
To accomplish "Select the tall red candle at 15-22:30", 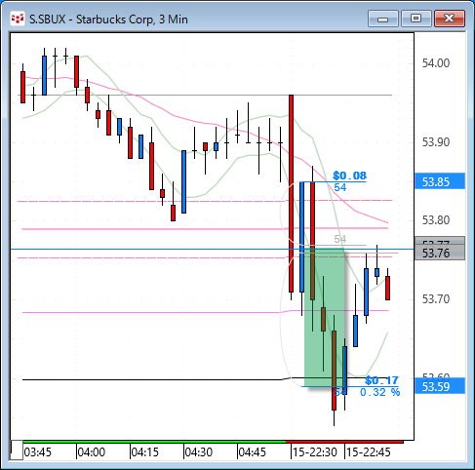I will click(291, 194).
